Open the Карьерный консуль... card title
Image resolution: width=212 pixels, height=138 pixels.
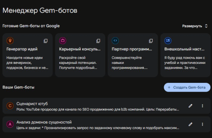pyautogui.click(x=80, y=49)
